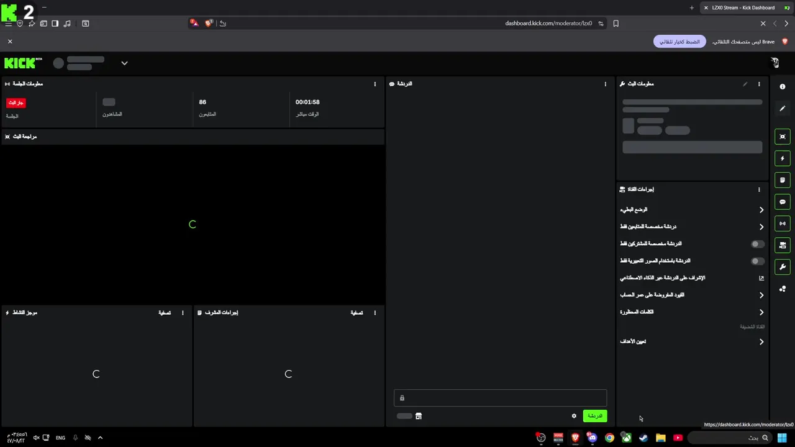Open the moderator actions panel three-dot menu
This screenshot has height=447, width=795.
click(x=375, y=313)
